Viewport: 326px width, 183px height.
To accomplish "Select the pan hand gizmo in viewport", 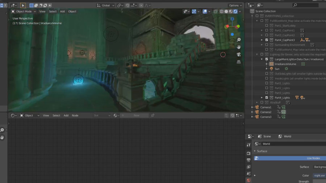I will point(239,47).
